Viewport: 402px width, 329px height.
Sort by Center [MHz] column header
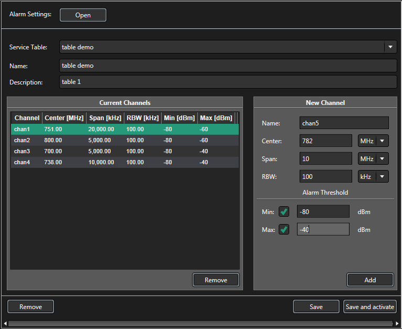point(64,118)
